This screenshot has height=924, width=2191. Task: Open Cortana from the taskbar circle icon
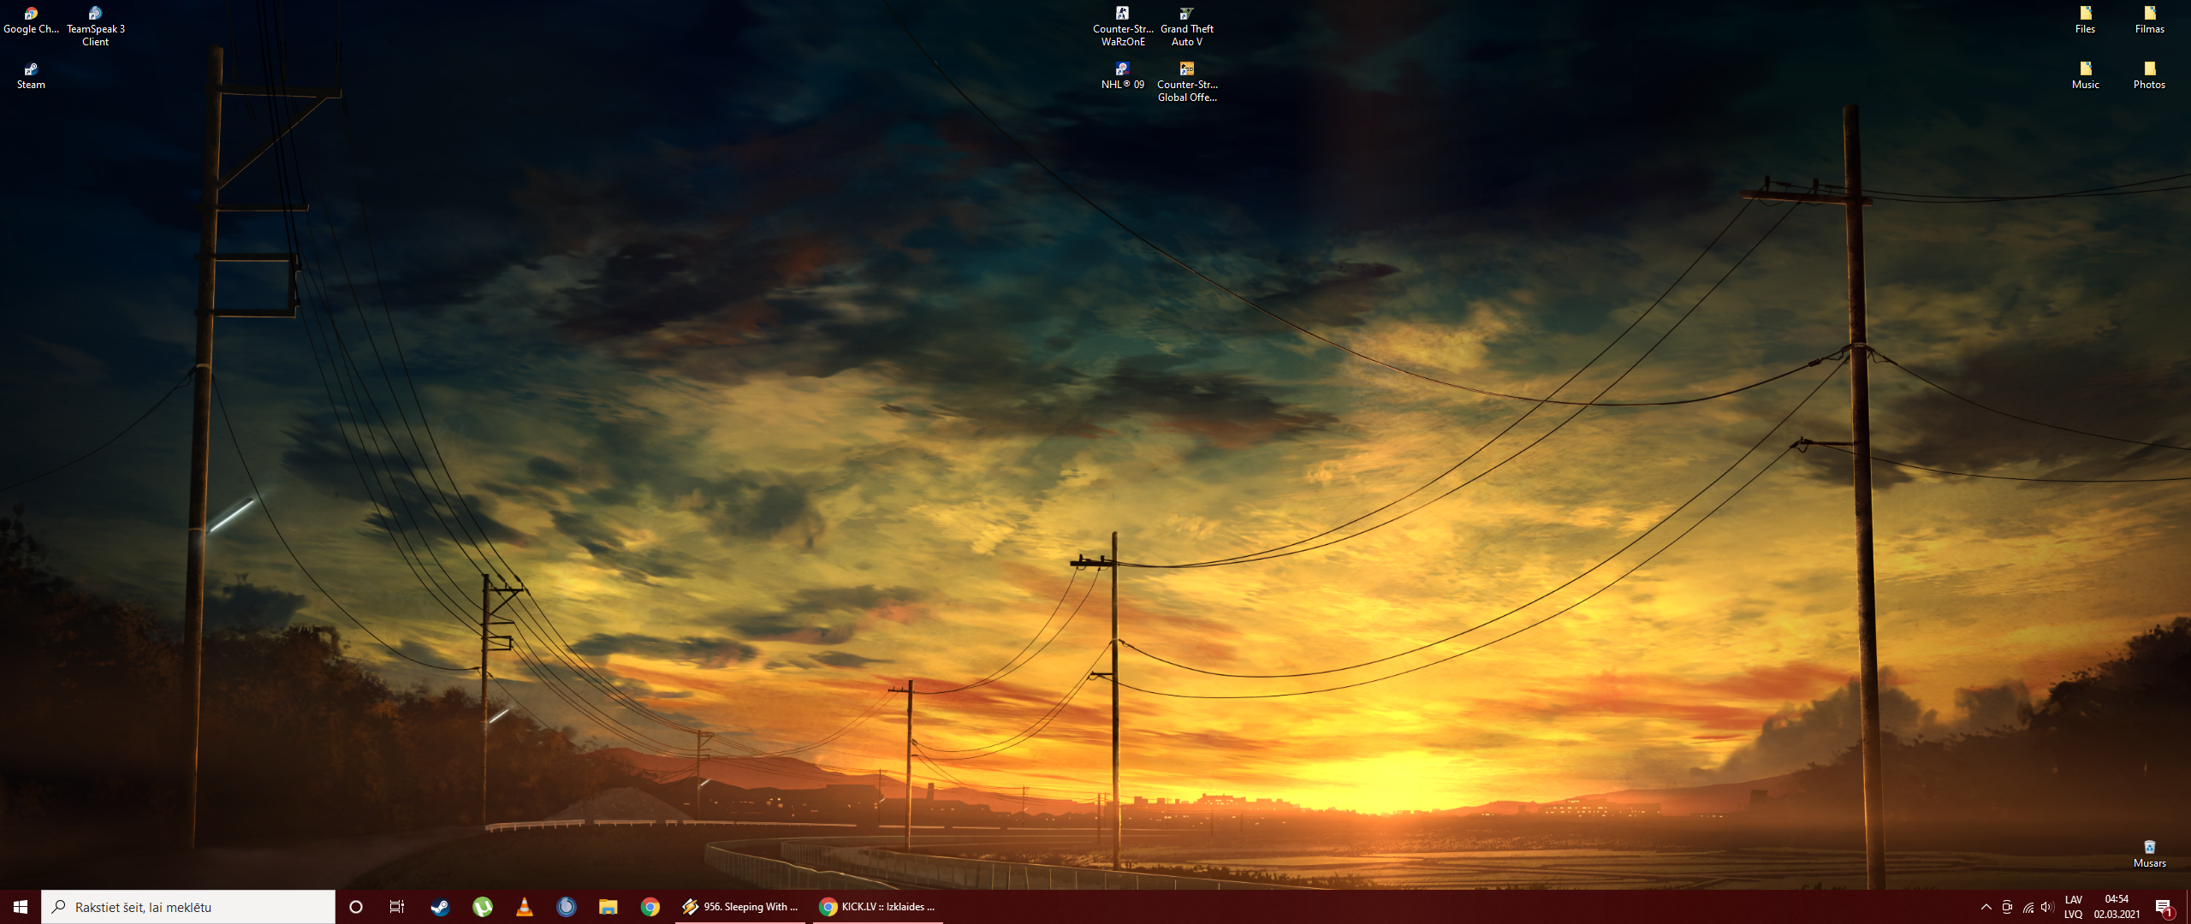click(356, 907)
